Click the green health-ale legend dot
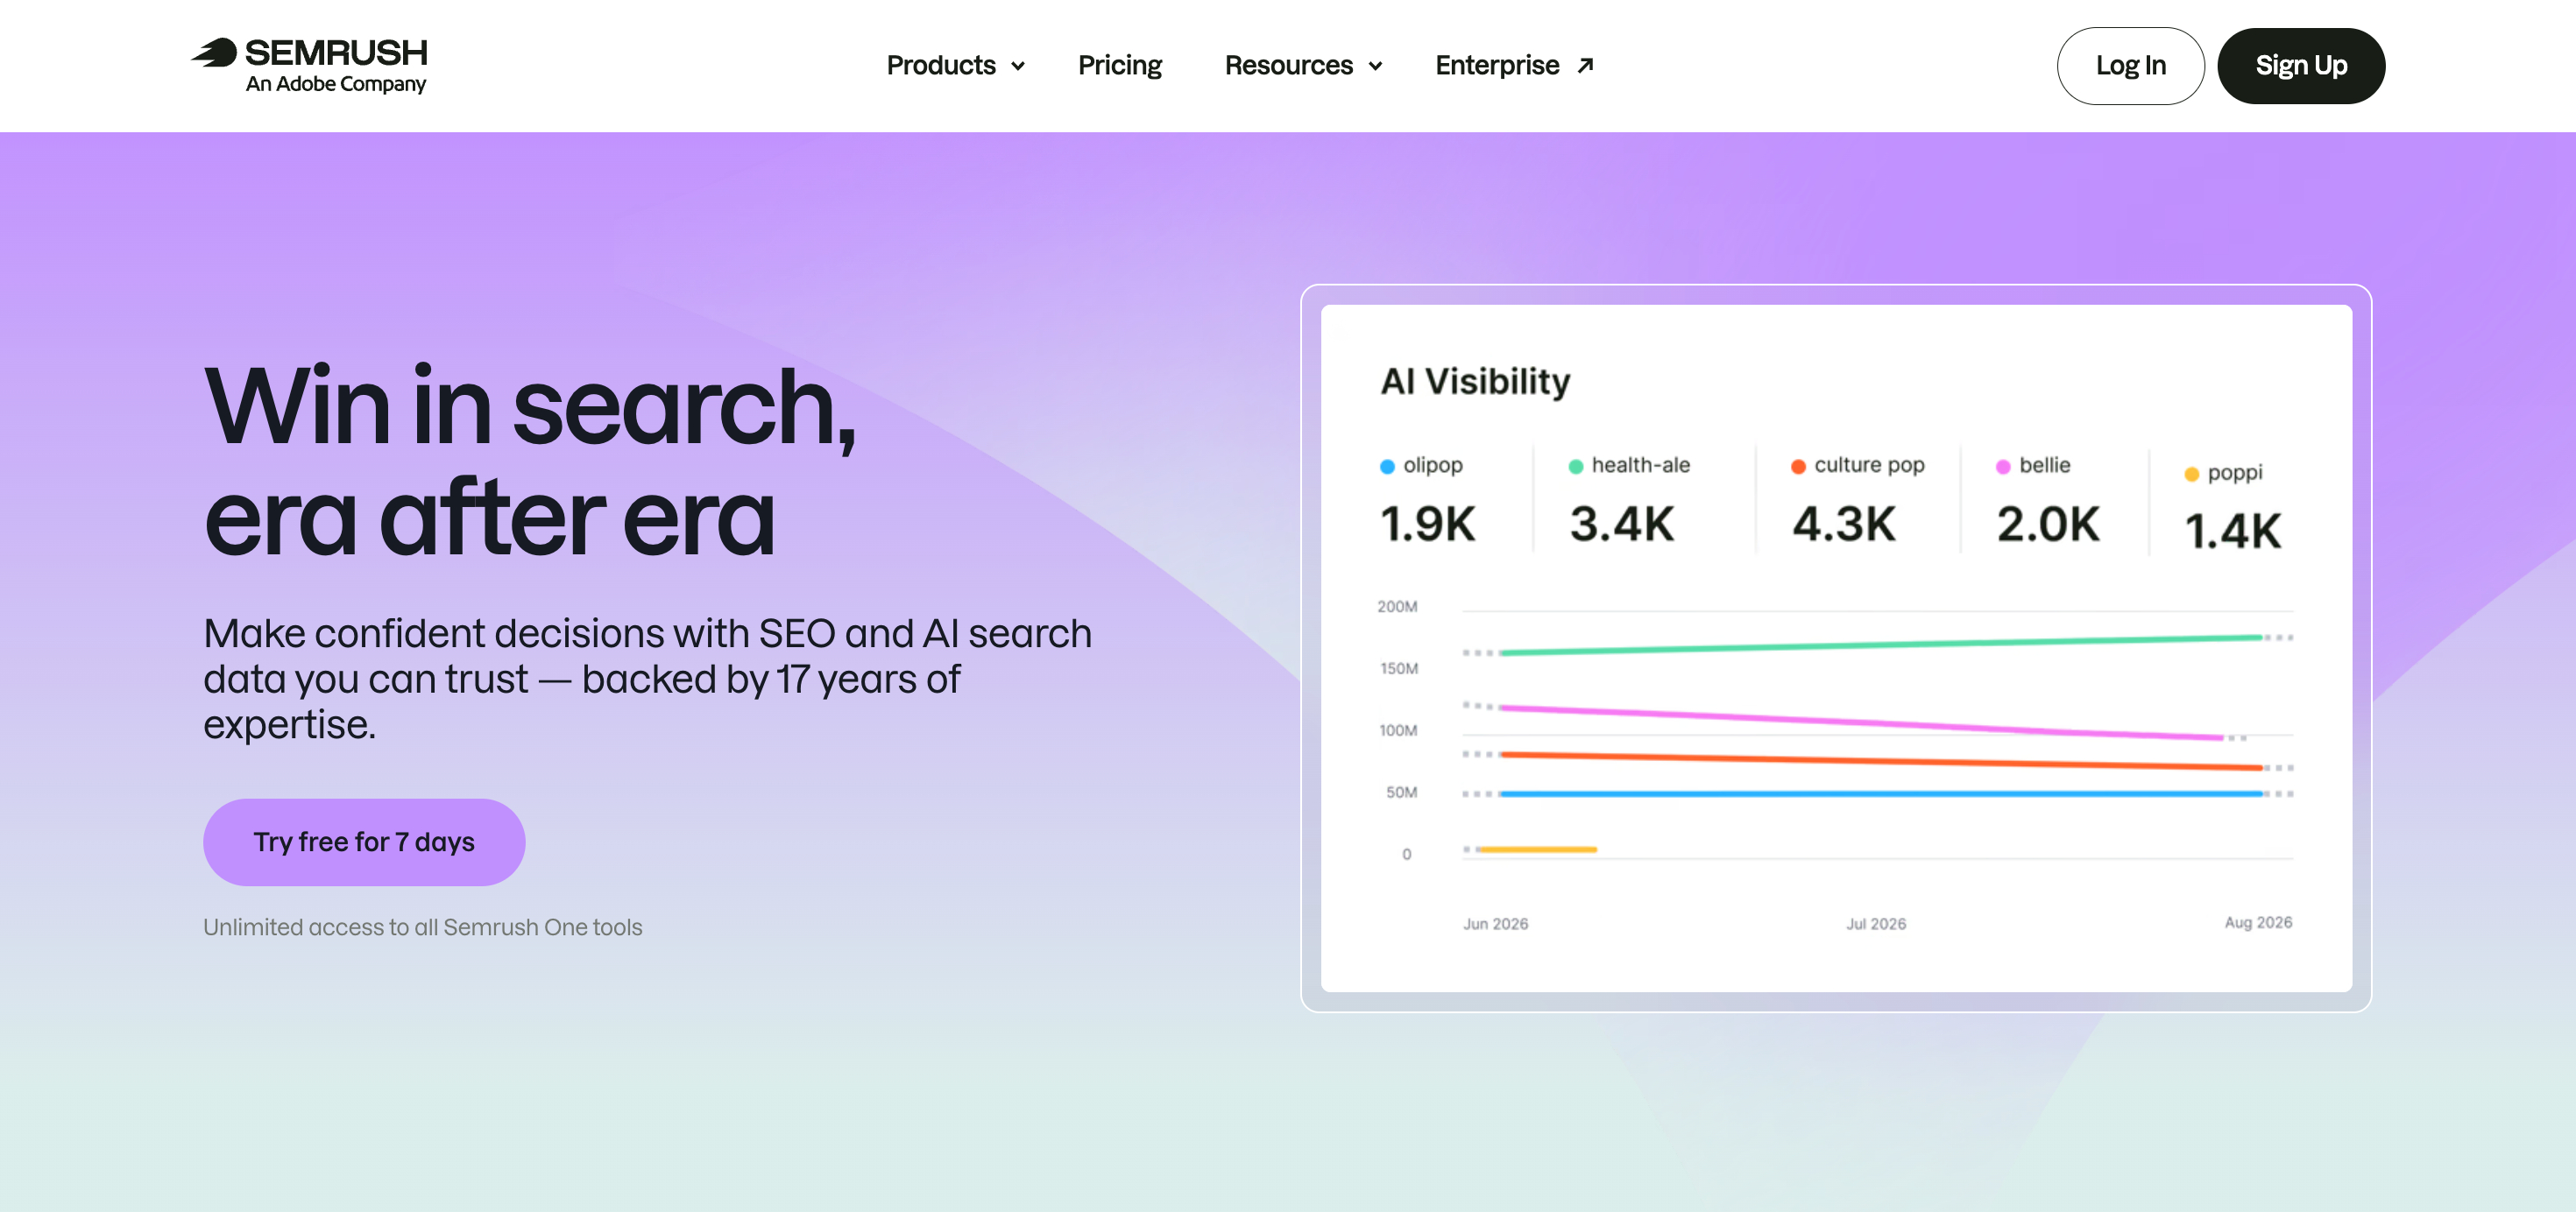Image resolution: width=2576 pixels, height=1212 pixels. pos(1576,467)
